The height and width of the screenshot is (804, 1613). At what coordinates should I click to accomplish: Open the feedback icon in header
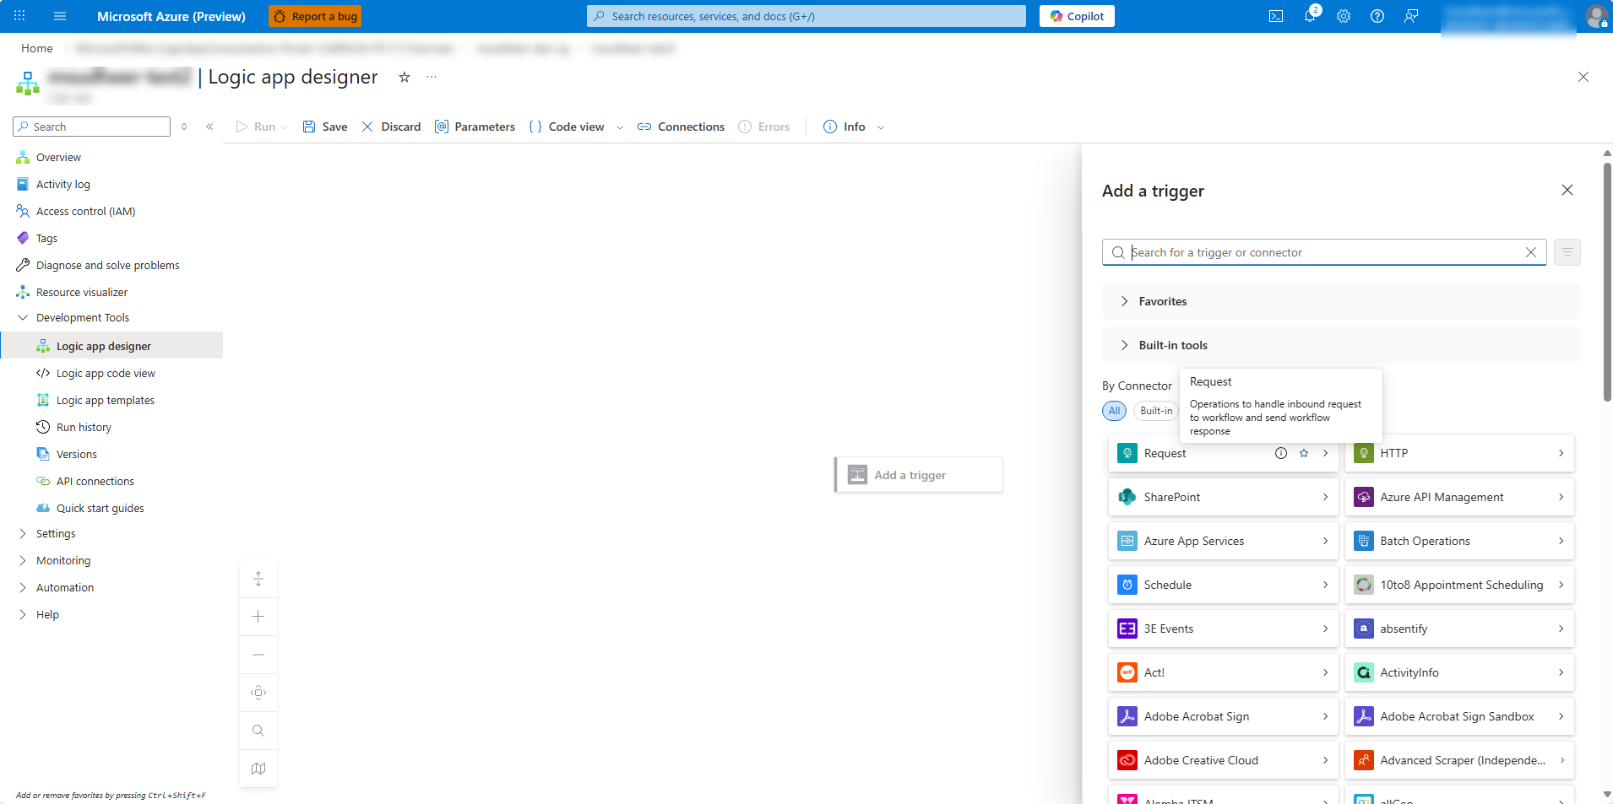pos(1411,16)
